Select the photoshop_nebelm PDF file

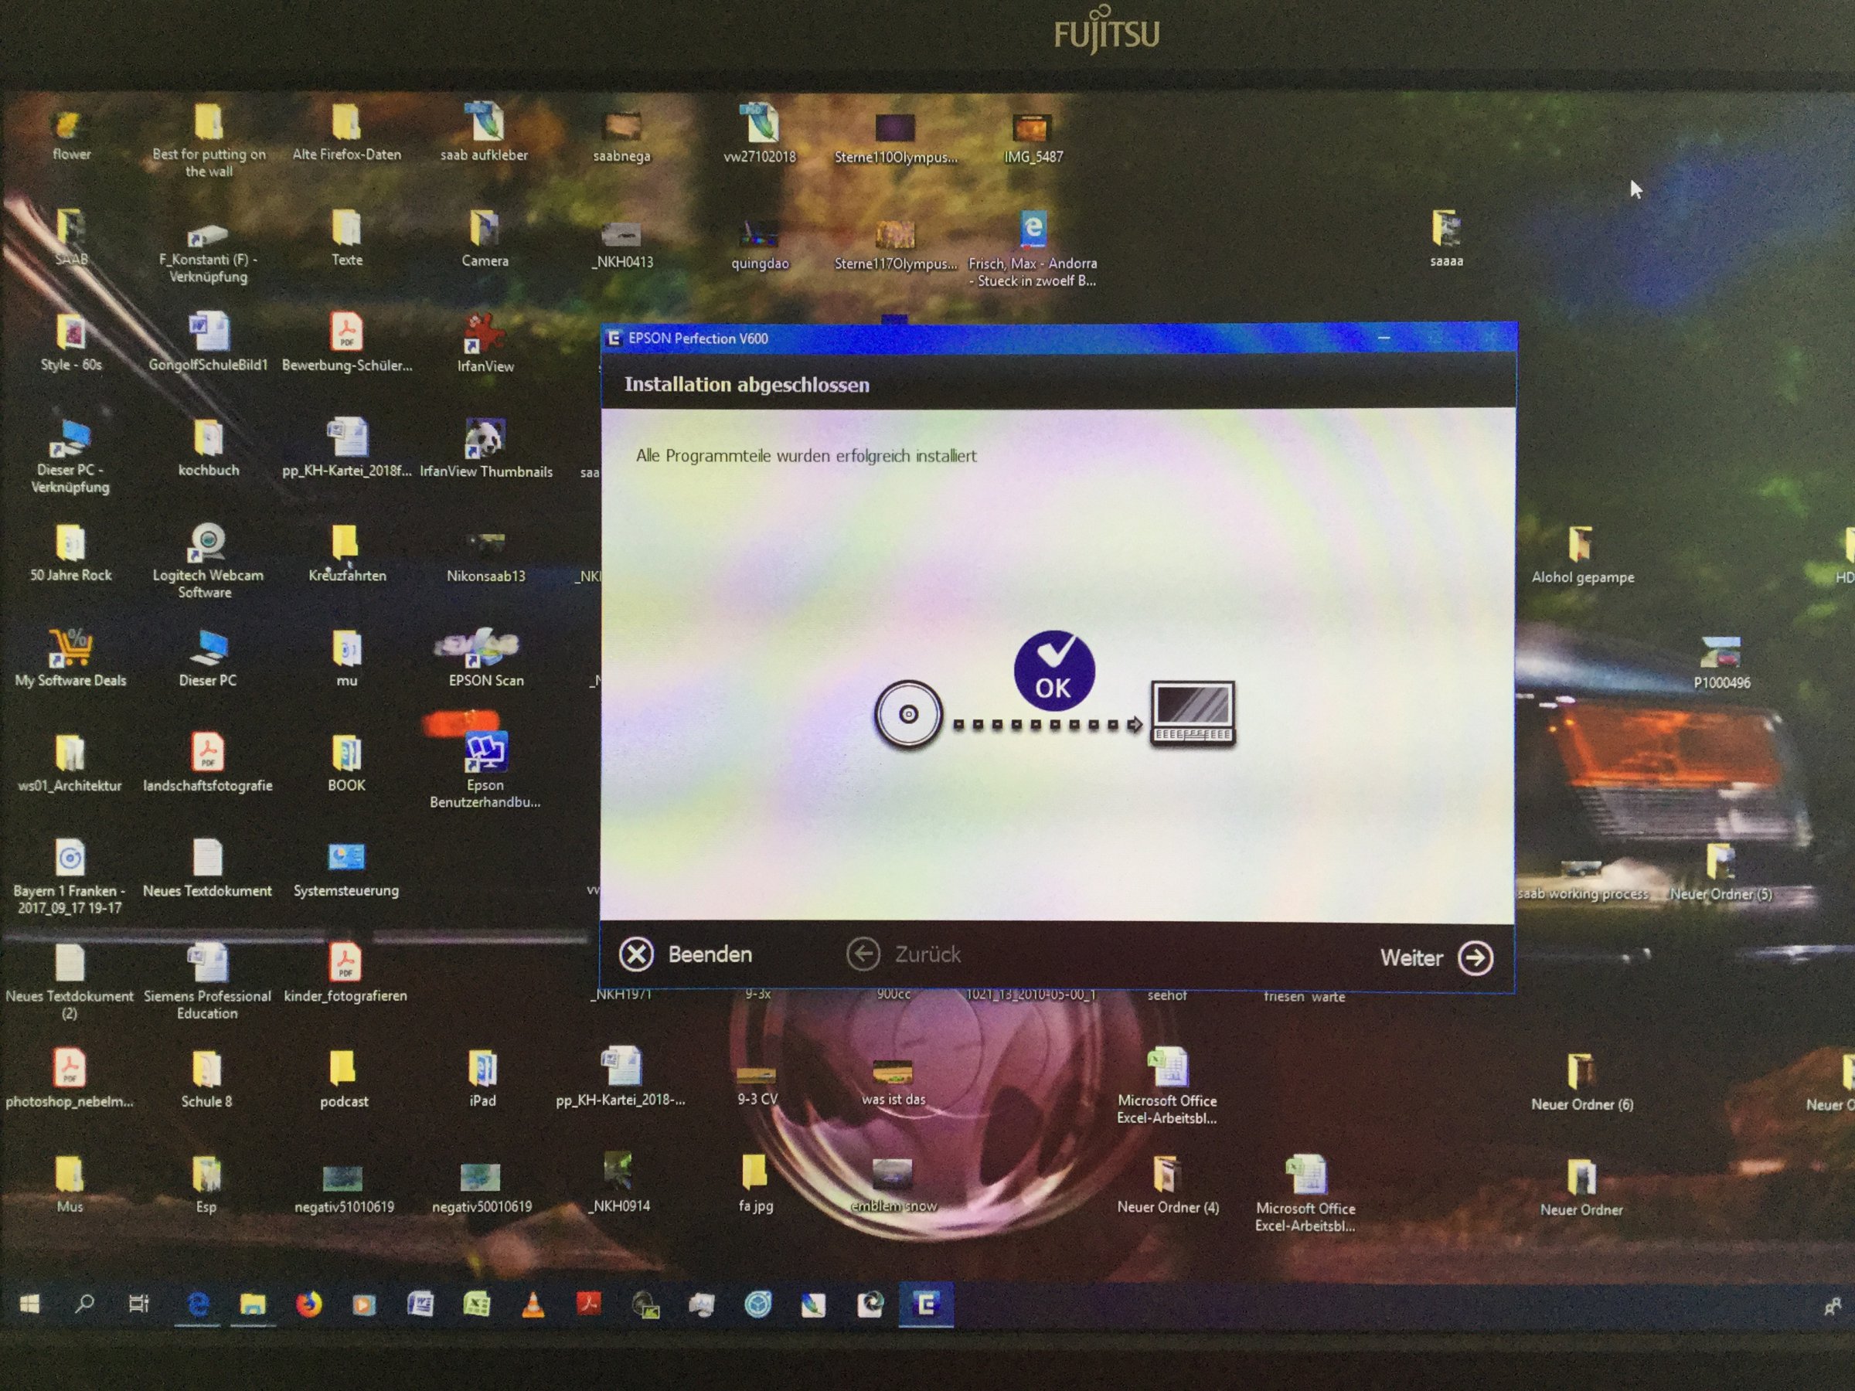pos(70,1078)
